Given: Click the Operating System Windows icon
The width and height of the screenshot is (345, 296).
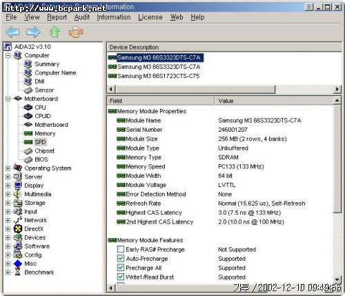Looking at the screenshot, I should [x=18, y=168].
